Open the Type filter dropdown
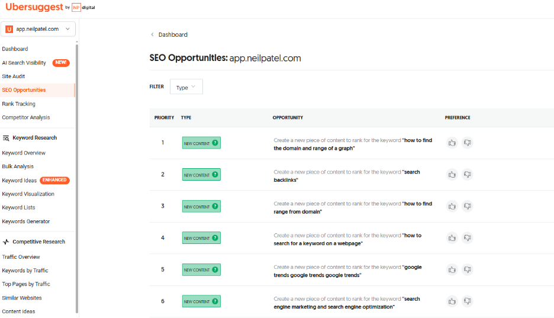Viewport: 554px width, 318px height. pyautogui.click(x=186, y=87)
